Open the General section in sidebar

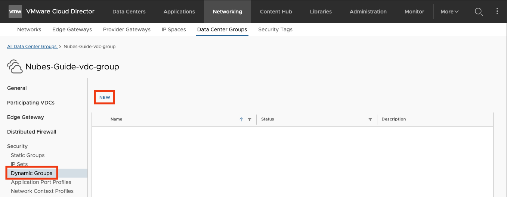[17, 88]
